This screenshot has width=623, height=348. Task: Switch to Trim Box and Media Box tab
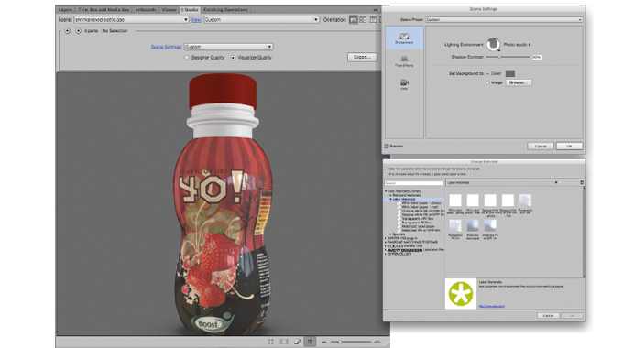coord(104,9)
